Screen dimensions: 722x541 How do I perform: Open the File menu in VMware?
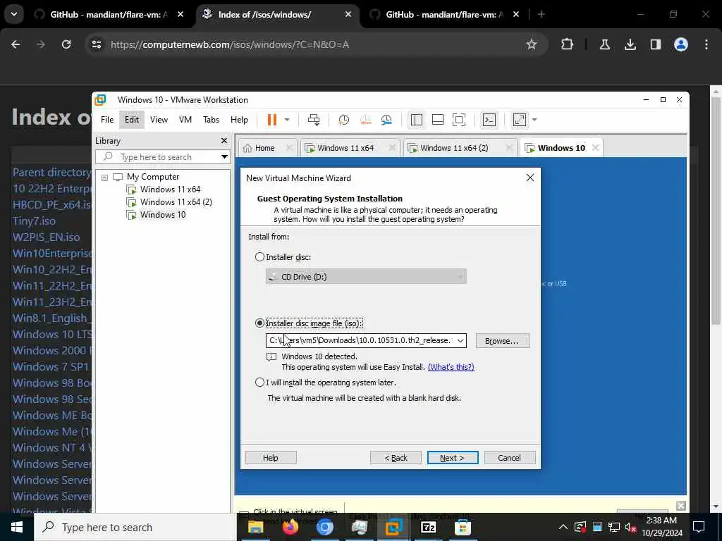pos(107,120)
